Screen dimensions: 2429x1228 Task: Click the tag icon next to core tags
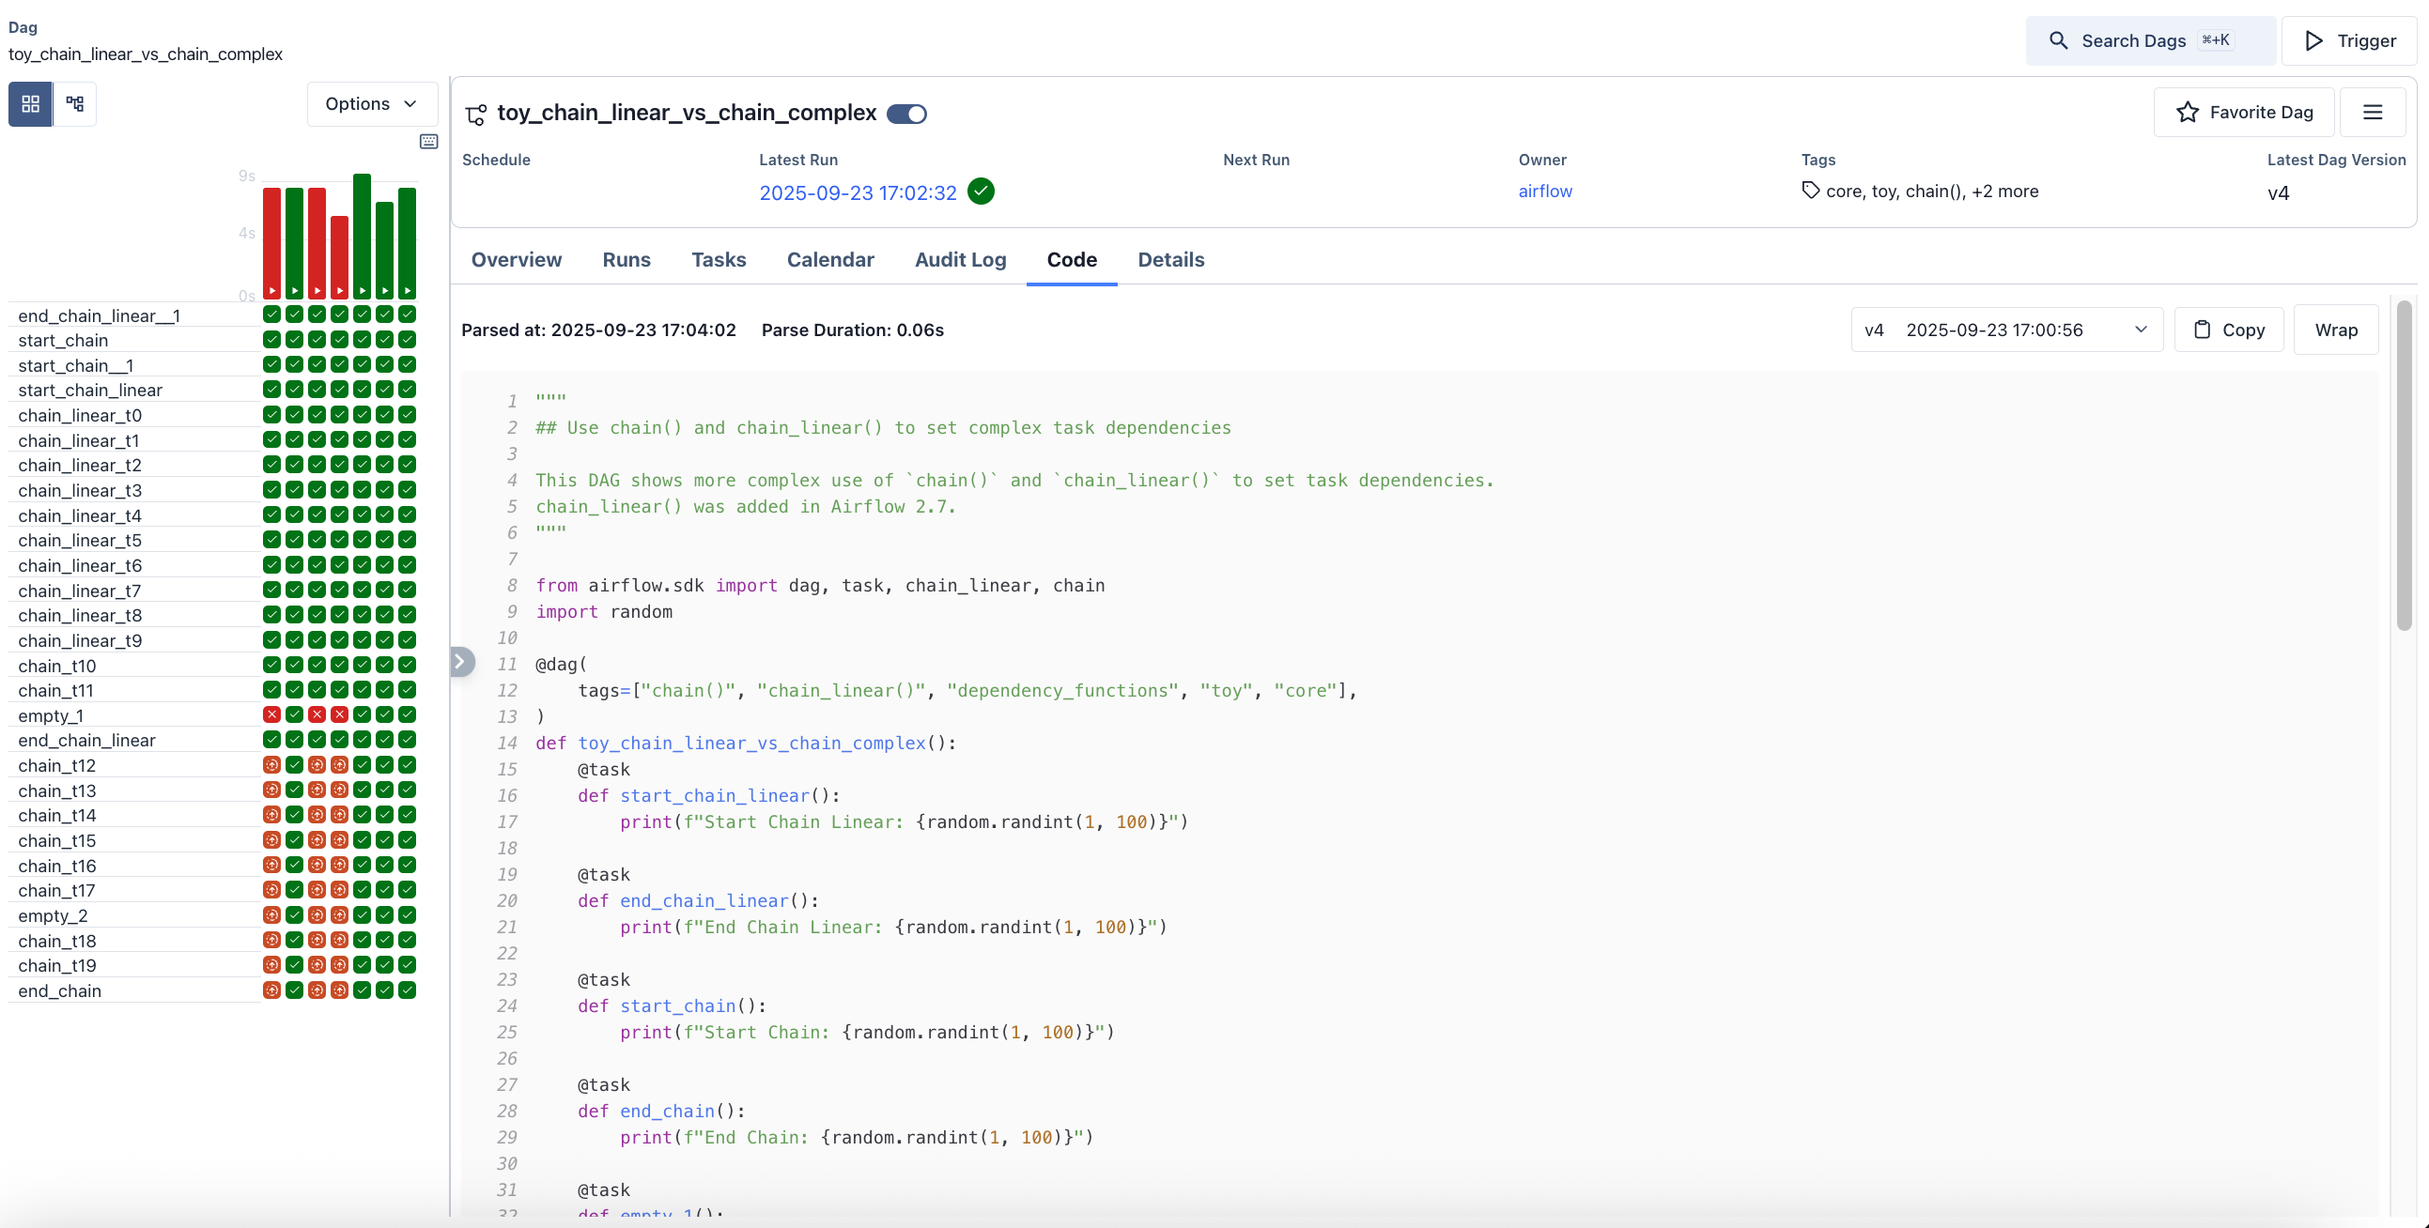click(x=1810, y=190)
